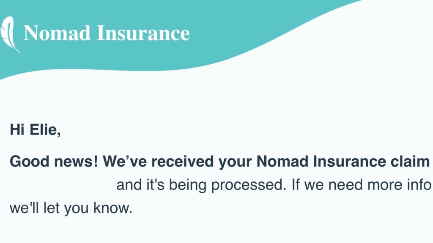Click the blank redacted area before "and it's"

(61, 185)
